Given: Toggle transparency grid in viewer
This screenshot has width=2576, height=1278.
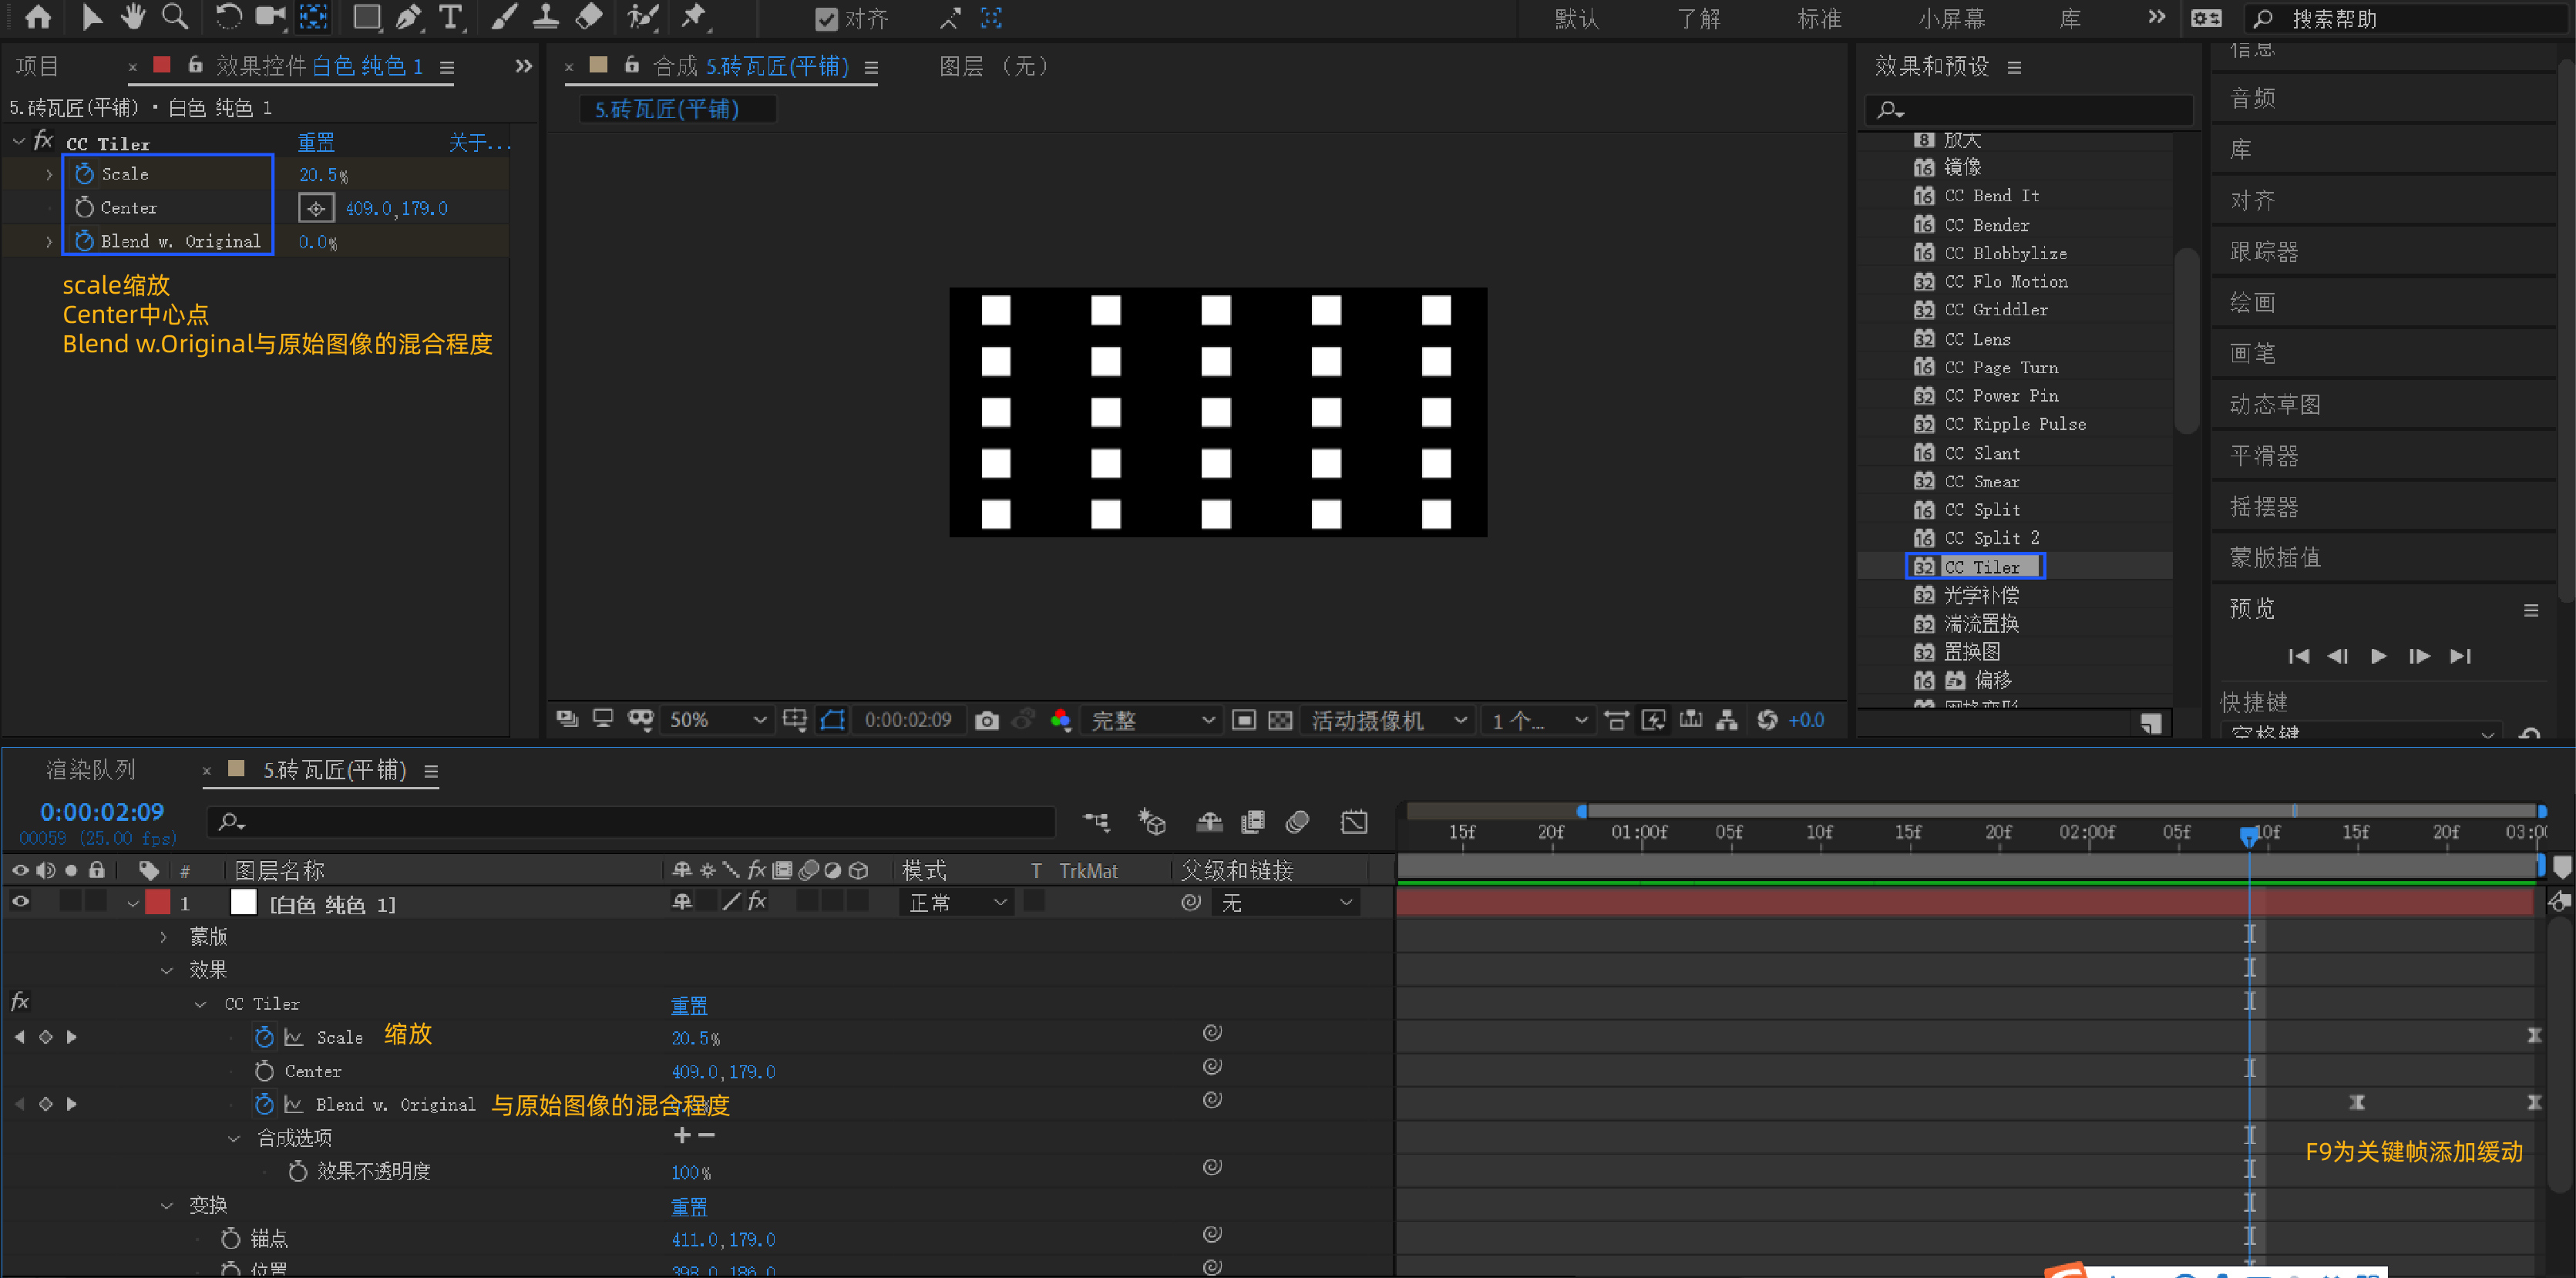Looking at the screenshot, I should coord(1280,721).
